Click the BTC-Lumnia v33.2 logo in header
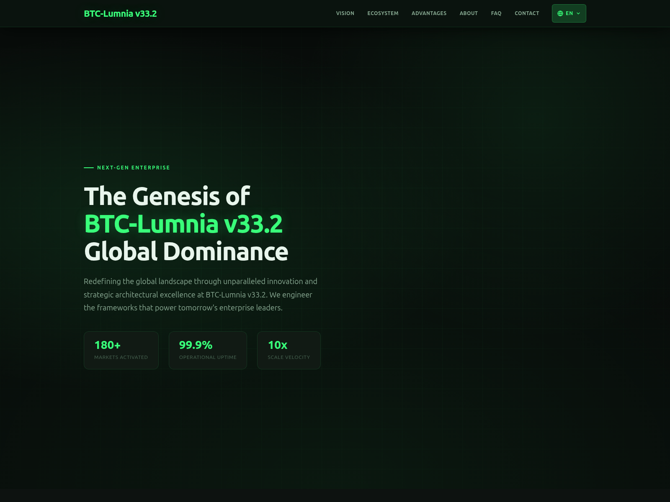The height and width of the screenshot is (502, 670). 120,13
